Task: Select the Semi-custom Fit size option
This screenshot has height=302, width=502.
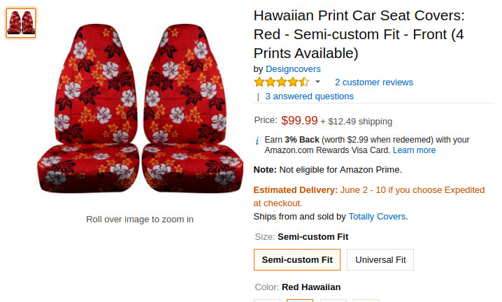Action: click(297, 259)
